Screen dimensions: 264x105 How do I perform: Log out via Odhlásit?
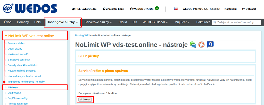click(249, 9)
